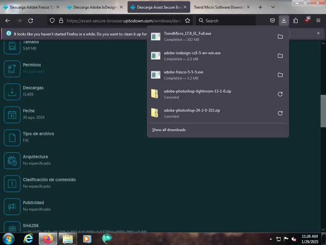This screenshot has width=326, height=245.
Task: Close the Adobe InDesign tab
Action: 121,7
